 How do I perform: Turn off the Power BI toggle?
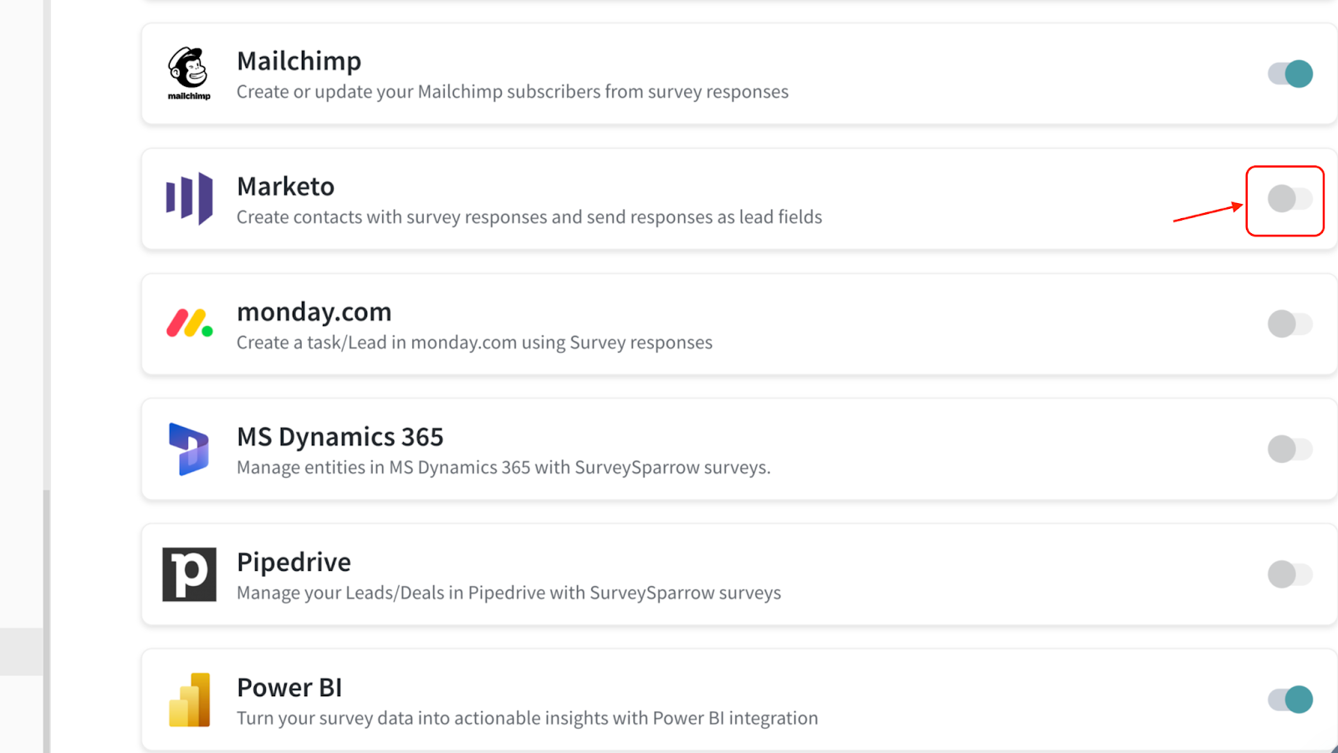point(1290,700)
